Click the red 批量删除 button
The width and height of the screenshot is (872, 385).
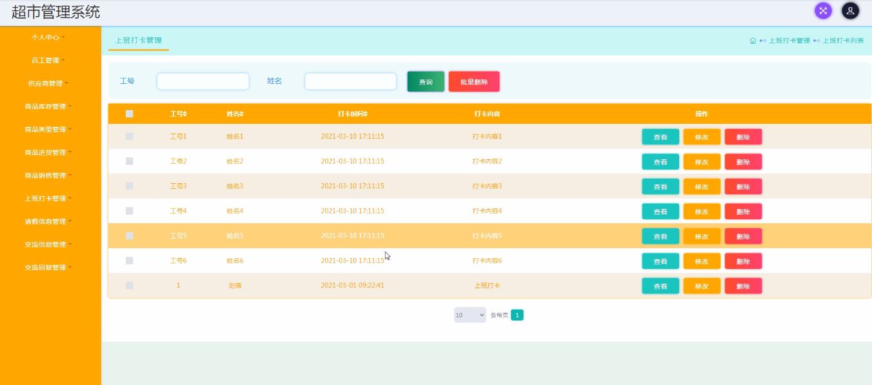click(x=474, y=82)
